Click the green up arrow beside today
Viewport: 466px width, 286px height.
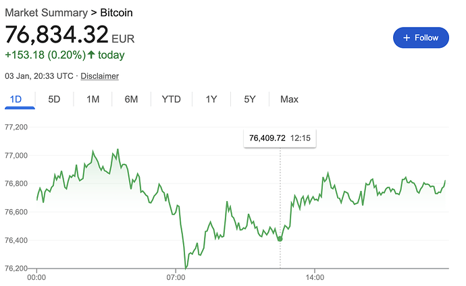(91, 55)
